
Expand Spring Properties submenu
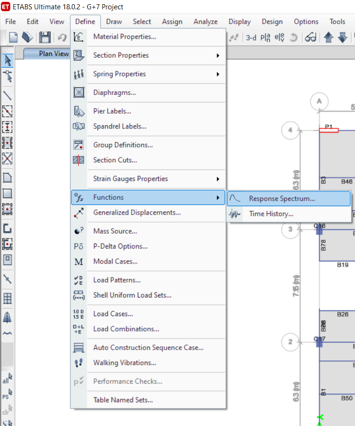click(x=148, y=74)
